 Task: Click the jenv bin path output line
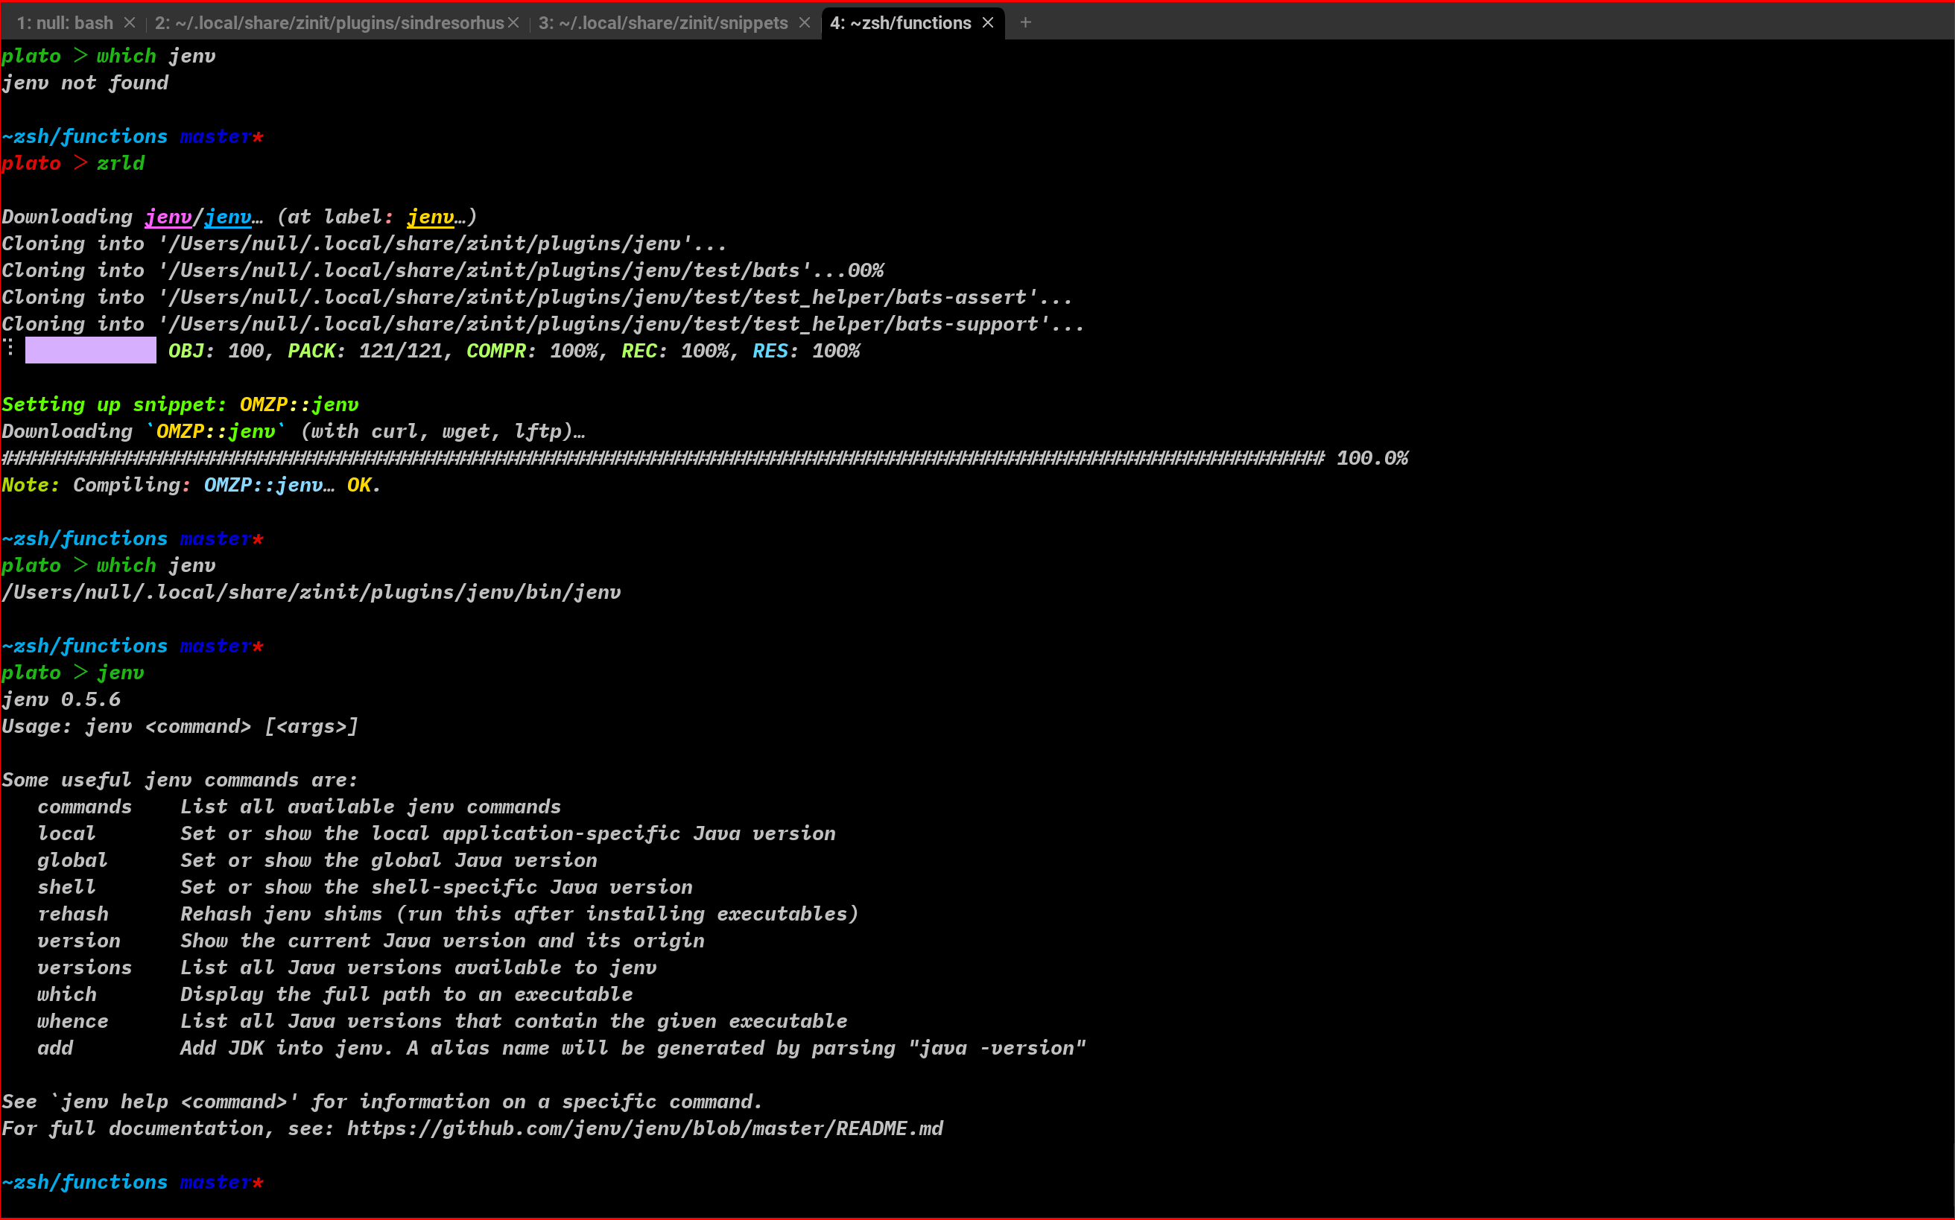(311, 592)
